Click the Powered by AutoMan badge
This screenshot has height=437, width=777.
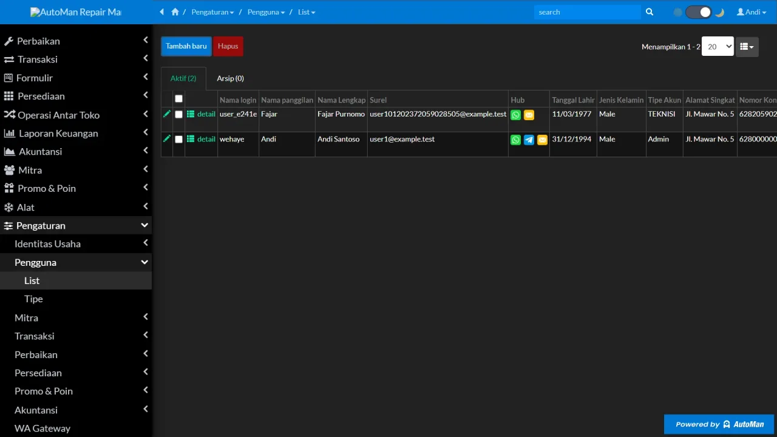pos(719,424)
